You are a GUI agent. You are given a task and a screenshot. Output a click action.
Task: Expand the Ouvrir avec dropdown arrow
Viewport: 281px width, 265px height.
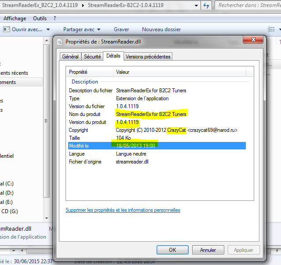(47, 29)
